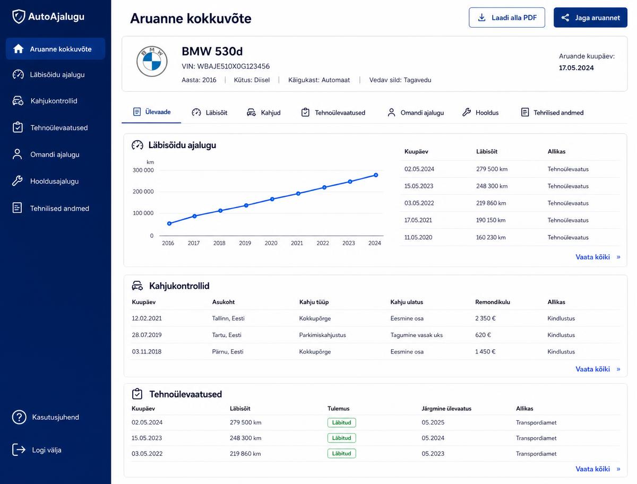Click the clipboard-check icon beside Tehnoülevaatused in sidebar
The image size is (637, 484).
coord(18,127)
